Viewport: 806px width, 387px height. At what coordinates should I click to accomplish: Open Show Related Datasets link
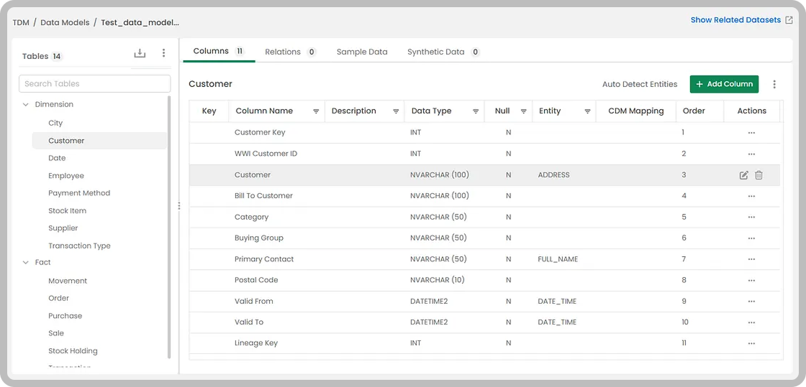[x=735, y=20]
